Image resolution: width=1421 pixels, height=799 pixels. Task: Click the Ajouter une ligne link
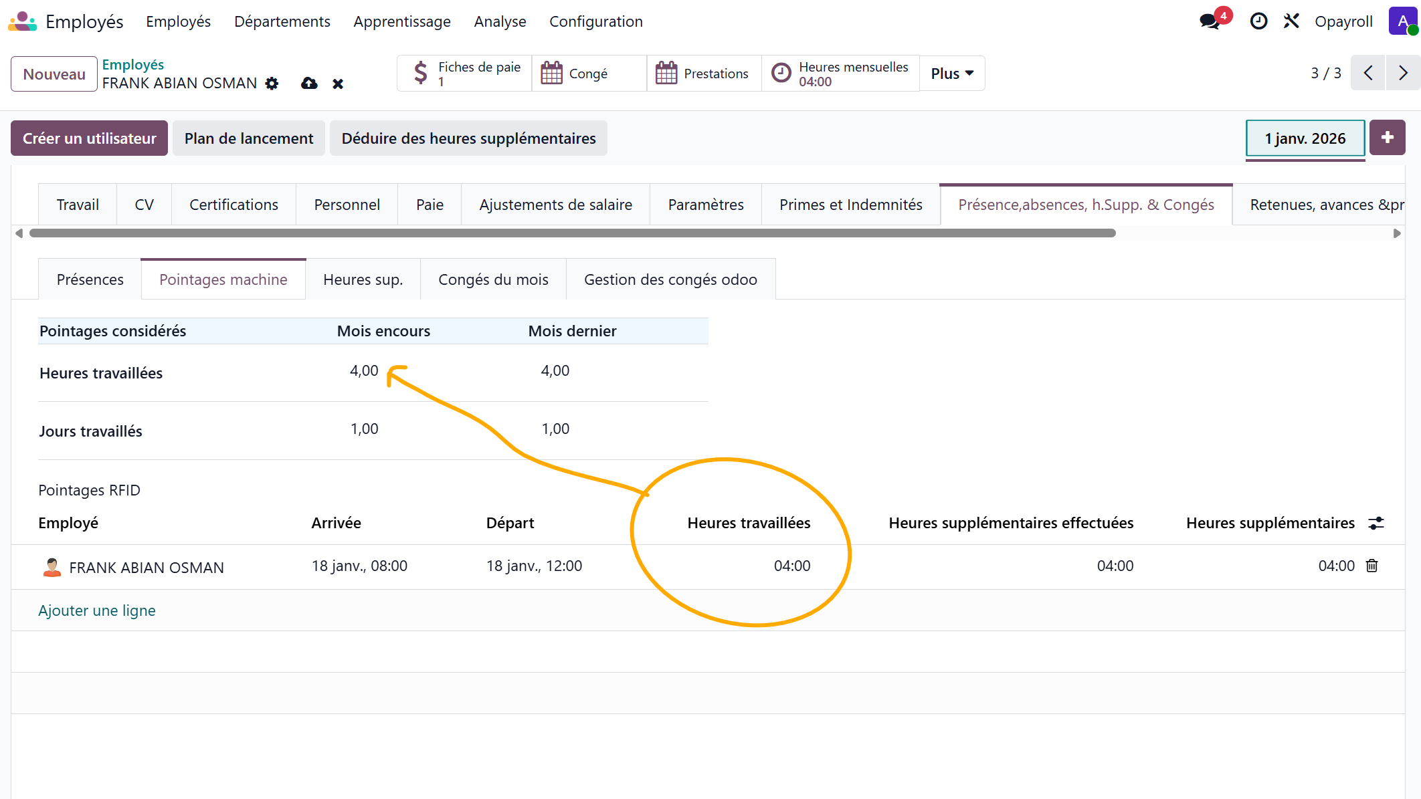(x=96, y=610)
